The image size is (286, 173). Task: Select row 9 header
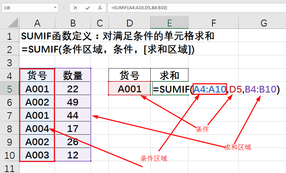pos(10,142)
